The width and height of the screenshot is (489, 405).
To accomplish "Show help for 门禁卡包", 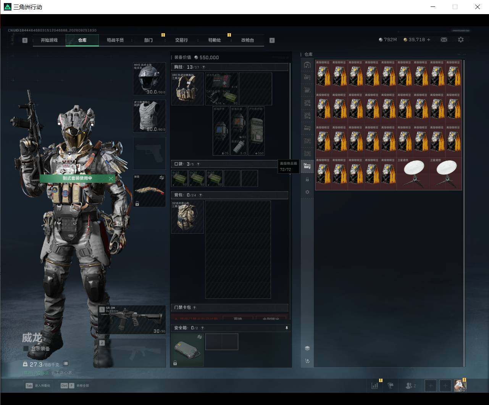I will [x=195, y=308].
